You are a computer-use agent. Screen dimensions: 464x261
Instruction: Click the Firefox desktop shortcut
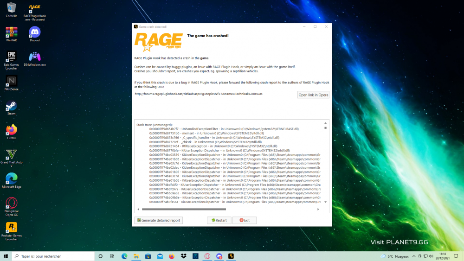coord(11,132)
